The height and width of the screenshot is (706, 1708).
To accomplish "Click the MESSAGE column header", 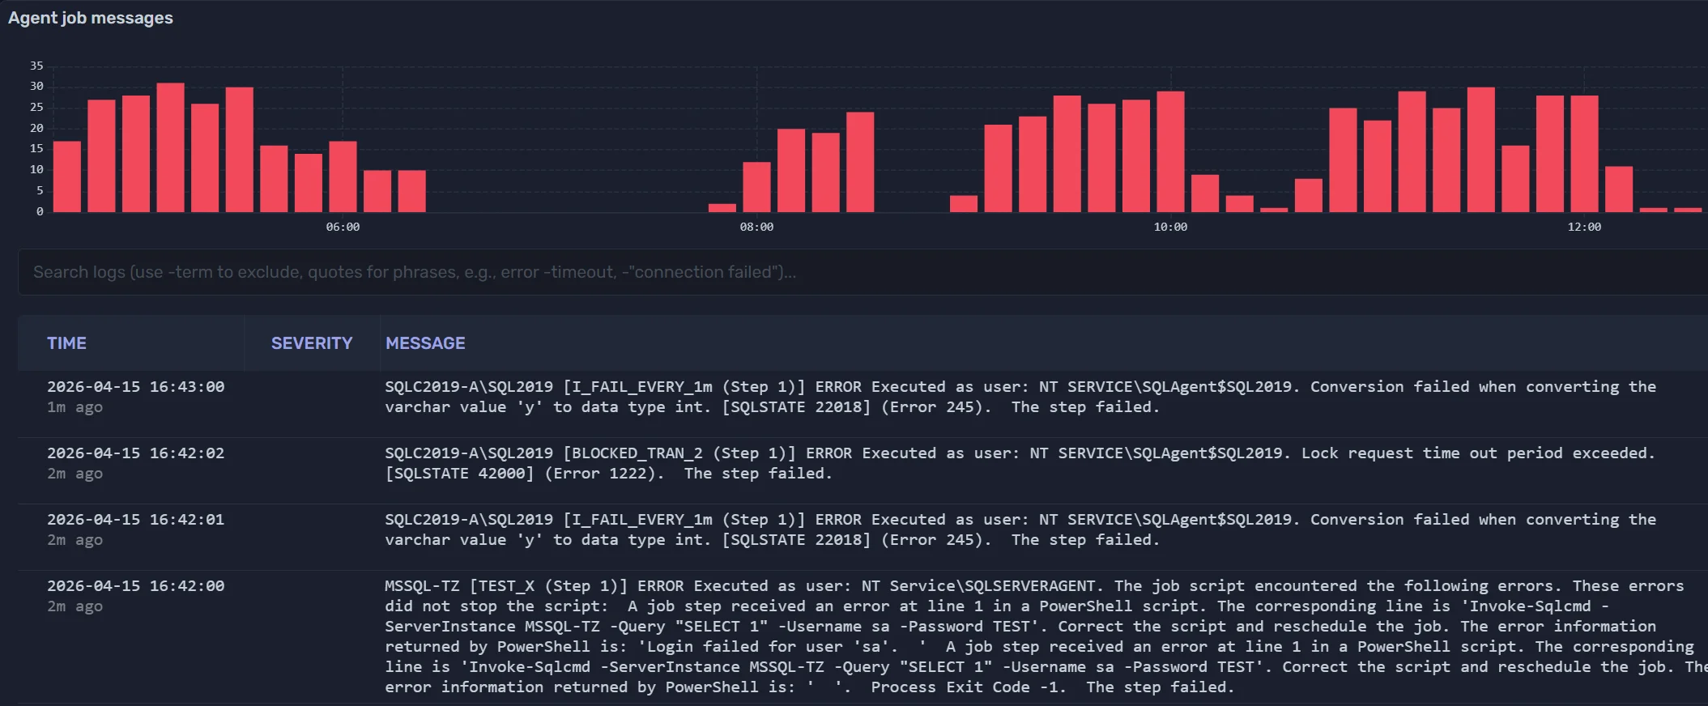I will (x=425, y=343).
